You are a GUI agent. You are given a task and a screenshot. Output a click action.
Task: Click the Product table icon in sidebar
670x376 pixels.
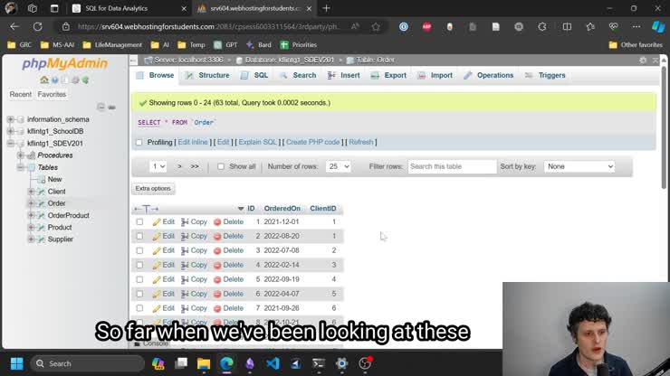pyautogui.click(x=41, y=228)
